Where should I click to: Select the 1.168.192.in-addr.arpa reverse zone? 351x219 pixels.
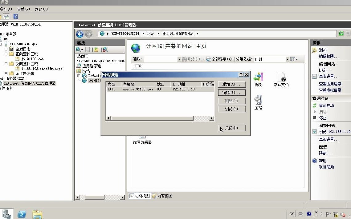42,69
